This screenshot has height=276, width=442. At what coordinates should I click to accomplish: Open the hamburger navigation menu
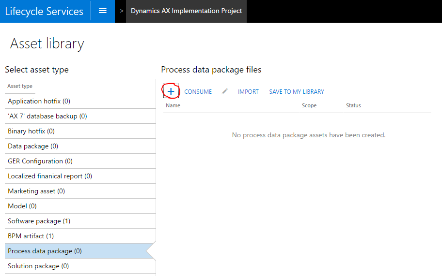point(103,11)
